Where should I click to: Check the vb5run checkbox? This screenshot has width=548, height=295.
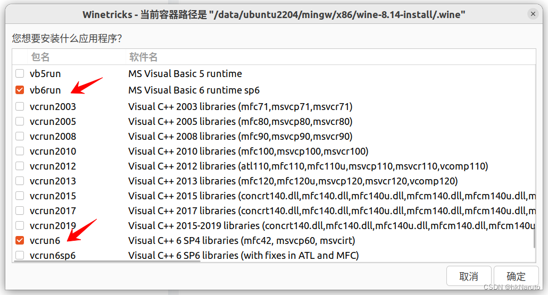tap(20, 73)
